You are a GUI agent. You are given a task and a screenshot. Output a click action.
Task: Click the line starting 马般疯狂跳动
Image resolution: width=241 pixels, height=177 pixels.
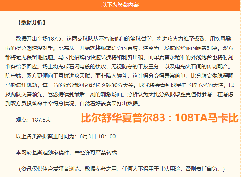coord(119,85)
